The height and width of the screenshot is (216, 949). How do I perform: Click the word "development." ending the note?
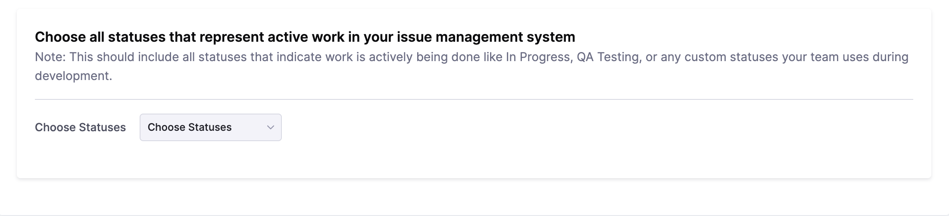click(x=73, y=76)
